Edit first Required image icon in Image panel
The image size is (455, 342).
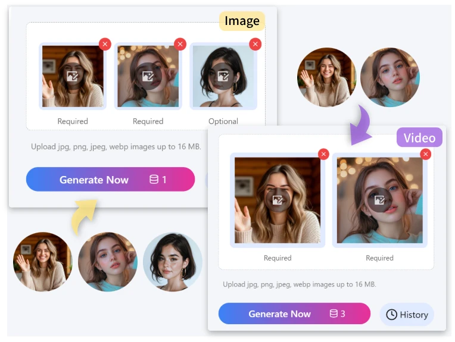coord(73,76)
